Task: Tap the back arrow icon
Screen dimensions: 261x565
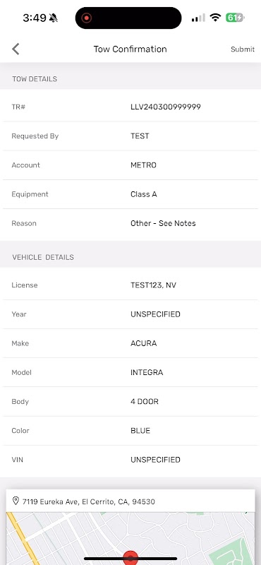Action: [x=16, y=49]
